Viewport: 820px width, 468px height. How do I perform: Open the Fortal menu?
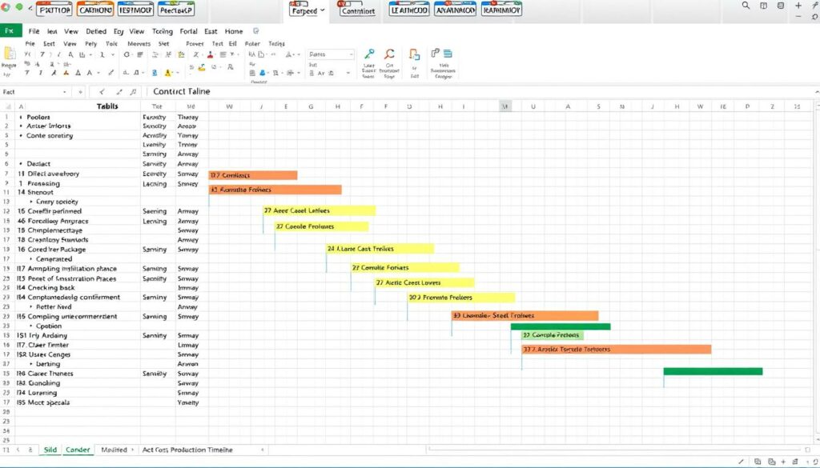tap(188, 31)
